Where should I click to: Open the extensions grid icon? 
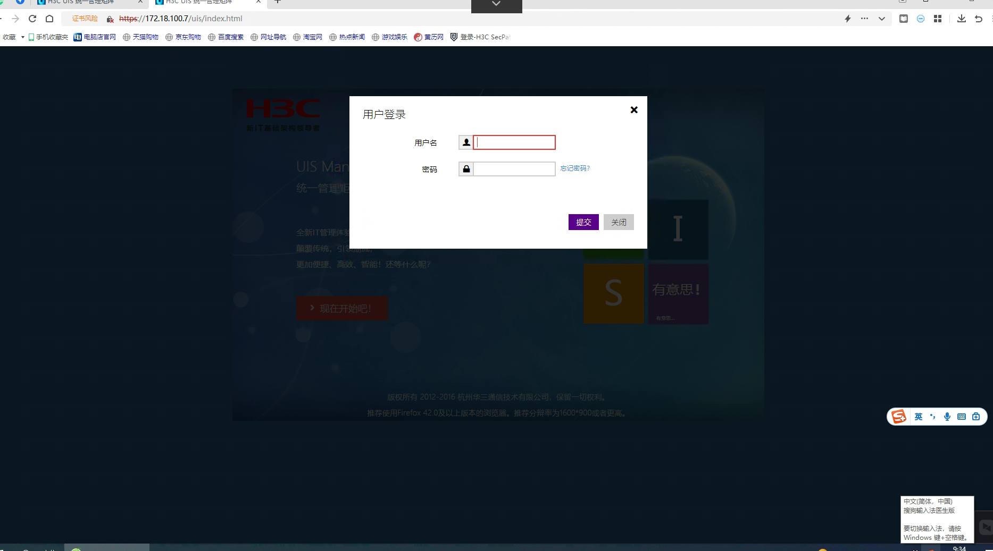[938, 19]
